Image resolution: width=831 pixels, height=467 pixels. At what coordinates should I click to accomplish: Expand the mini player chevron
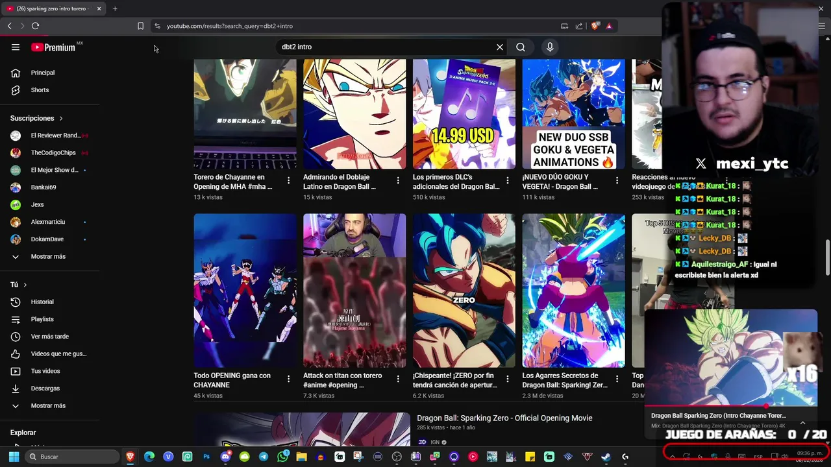click(802, 422)
